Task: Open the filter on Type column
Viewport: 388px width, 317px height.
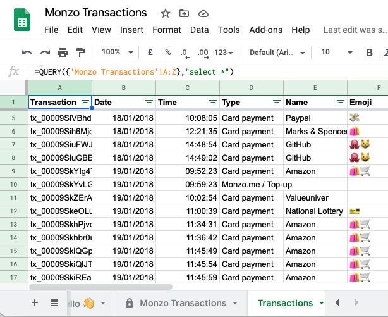Action: click(277, 102)
